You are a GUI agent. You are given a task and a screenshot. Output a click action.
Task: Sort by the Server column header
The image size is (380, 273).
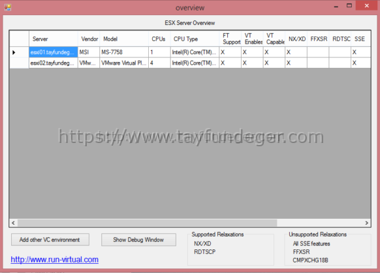(x=54, y=39)
